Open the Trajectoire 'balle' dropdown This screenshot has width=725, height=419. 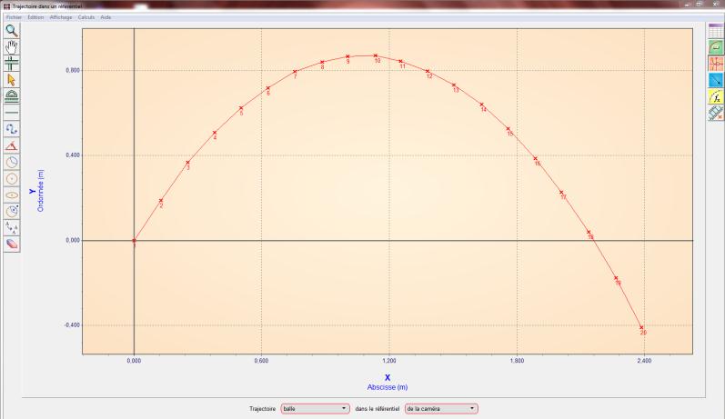coord(316,409)
